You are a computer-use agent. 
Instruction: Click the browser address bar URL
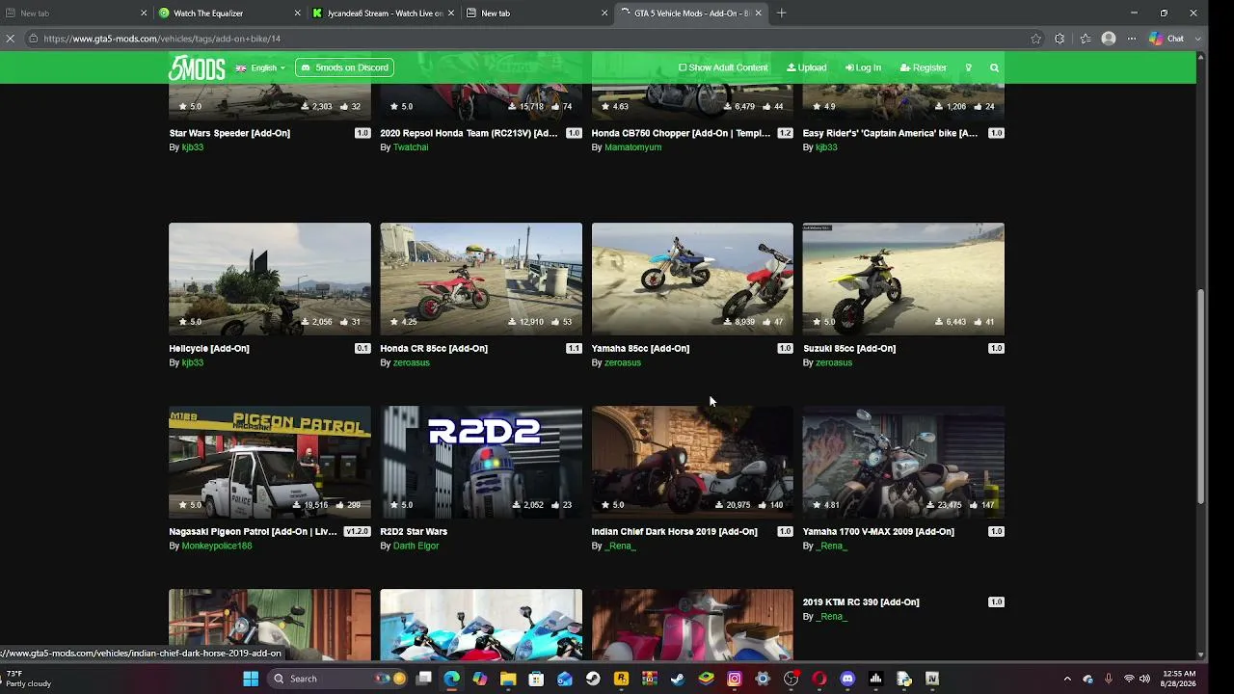162,39
